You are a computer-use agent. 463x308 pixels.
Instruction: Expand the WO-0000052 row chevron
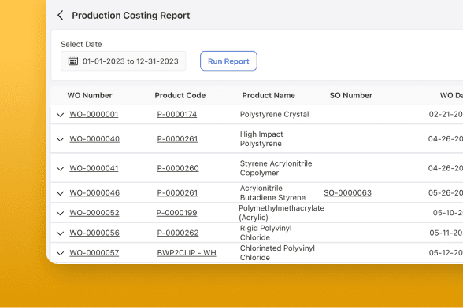(x=60, y=214)
